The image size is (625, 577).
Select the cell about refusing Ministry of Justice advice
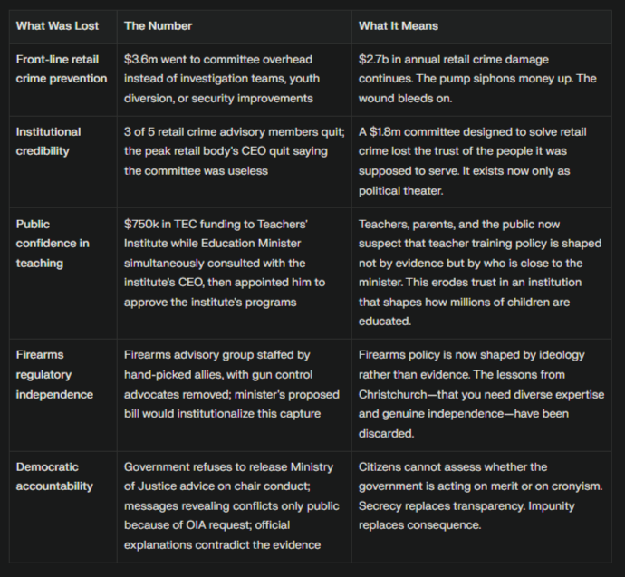point(232,506)
